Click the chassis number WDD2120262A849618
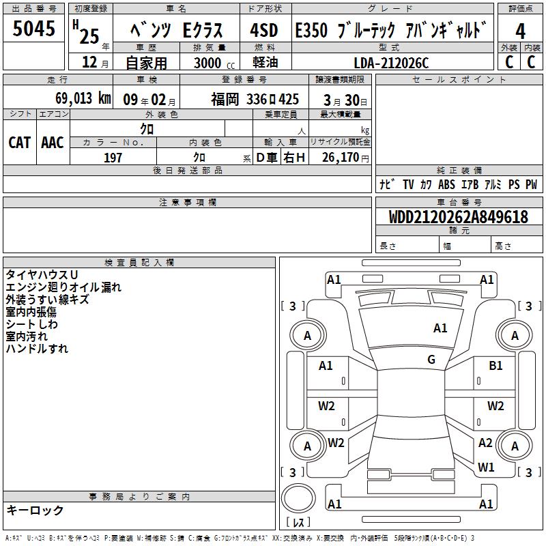 tap(458, 217)
